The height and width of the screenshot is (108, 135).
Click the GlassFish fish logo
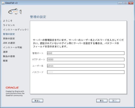click(x=15, y=11)
